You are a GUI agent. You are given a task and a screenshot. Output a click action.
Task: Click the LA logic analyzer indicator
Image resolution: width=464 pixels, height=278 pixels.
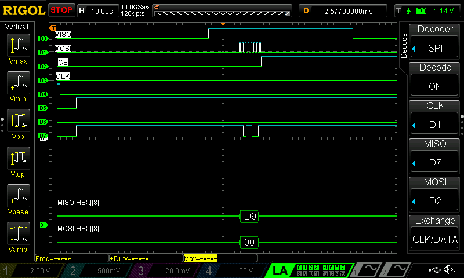pyautogui.click(x=280, y=270)
